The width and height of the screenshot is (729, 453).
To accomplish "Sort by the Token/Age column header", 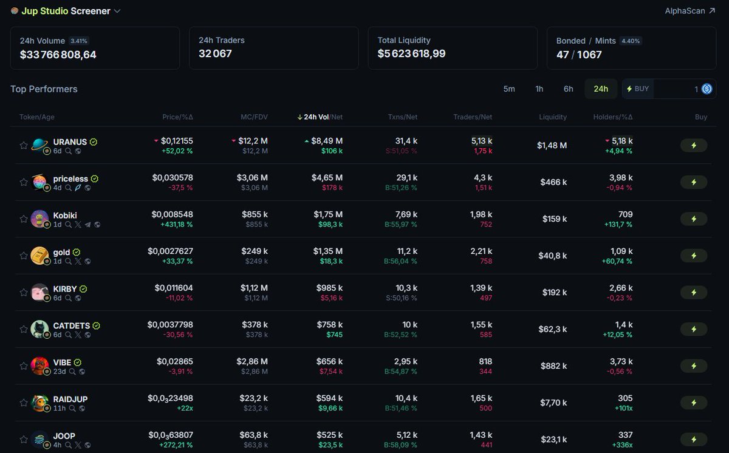I will (37, 117).
